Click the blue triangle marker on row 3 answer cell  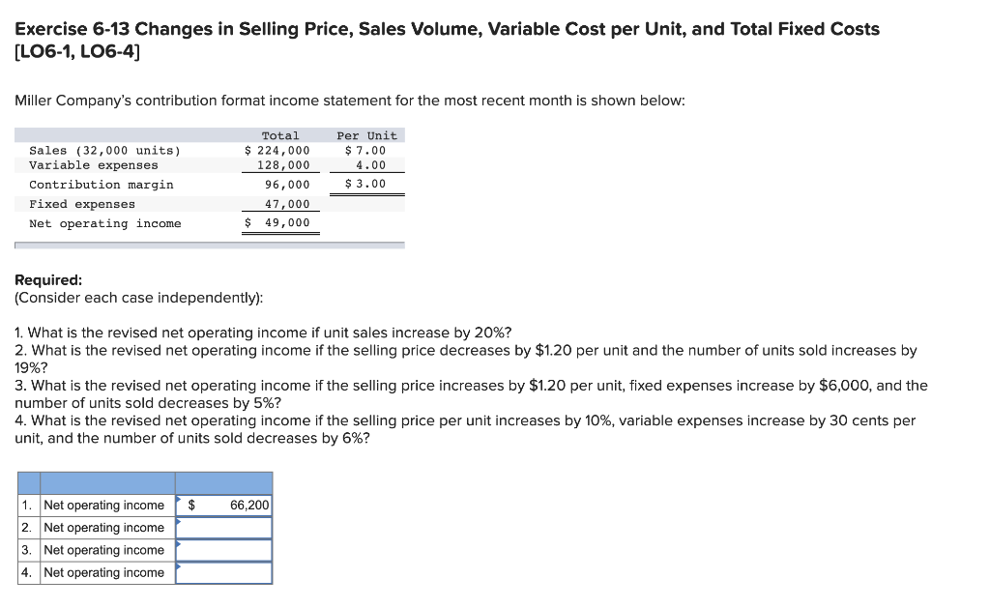[x=179, y=545]
